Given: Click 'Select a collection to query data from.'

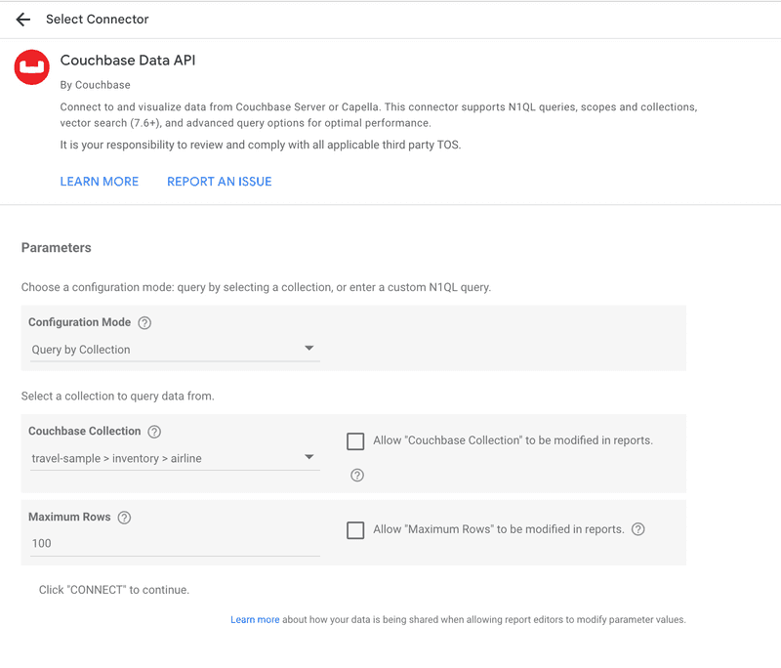Looking at the screenshot, I should tap(117, 397).
